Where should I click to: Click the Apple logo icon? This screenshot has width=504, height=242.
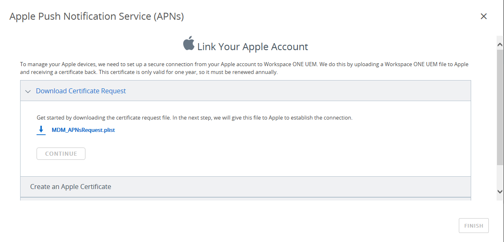pos(189,44)
